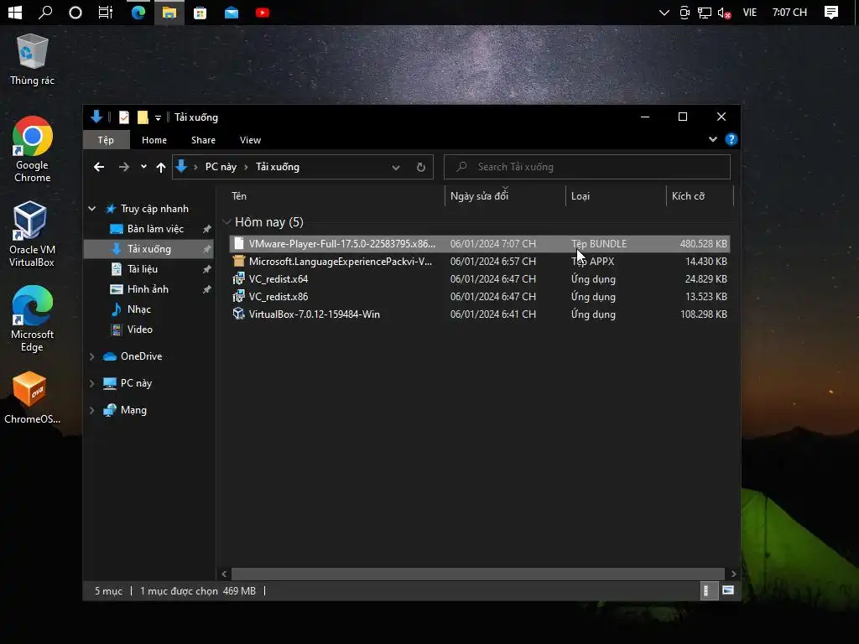The width and height of the screenshot is (859, 644).
Task: Expand the ribbon with the chevron
Action: click(713, 140)
